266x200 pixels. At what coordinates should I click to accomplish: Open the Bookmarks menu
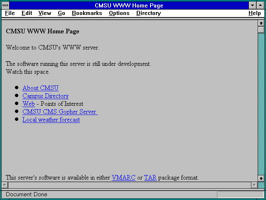(x=87, y=13)
